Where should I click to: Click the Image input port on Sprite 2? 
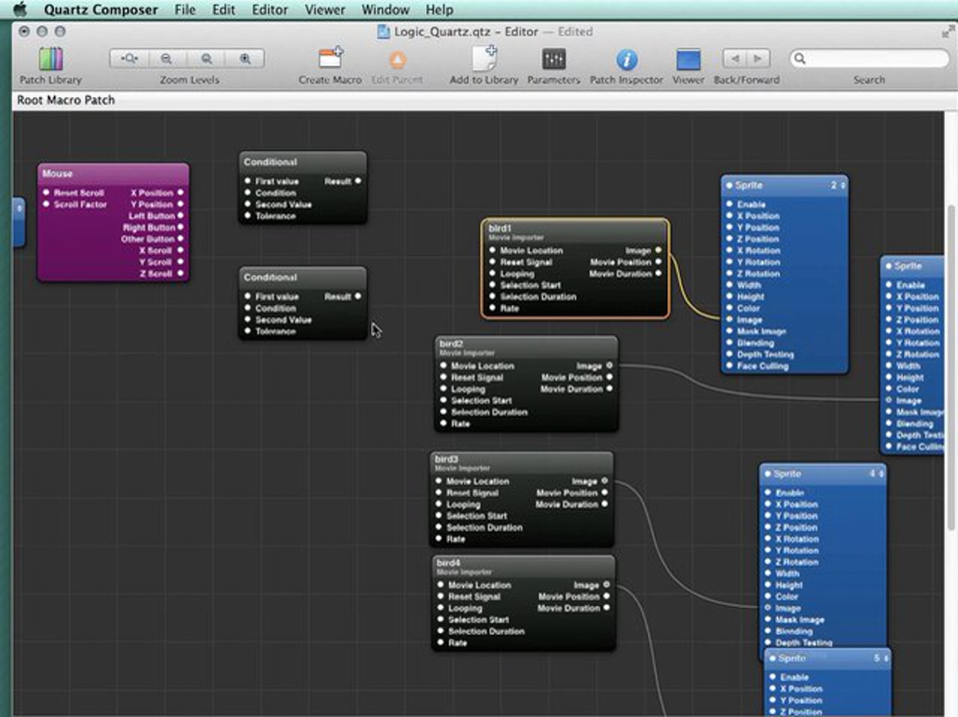[x=729, y=319]
